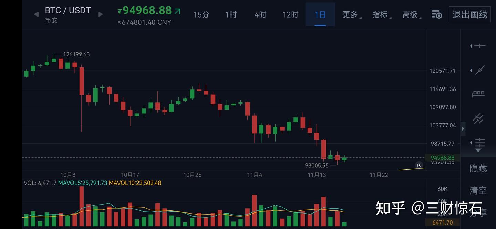
Task: Expand trend line tool variant options
Action: [x=472, y=70]
